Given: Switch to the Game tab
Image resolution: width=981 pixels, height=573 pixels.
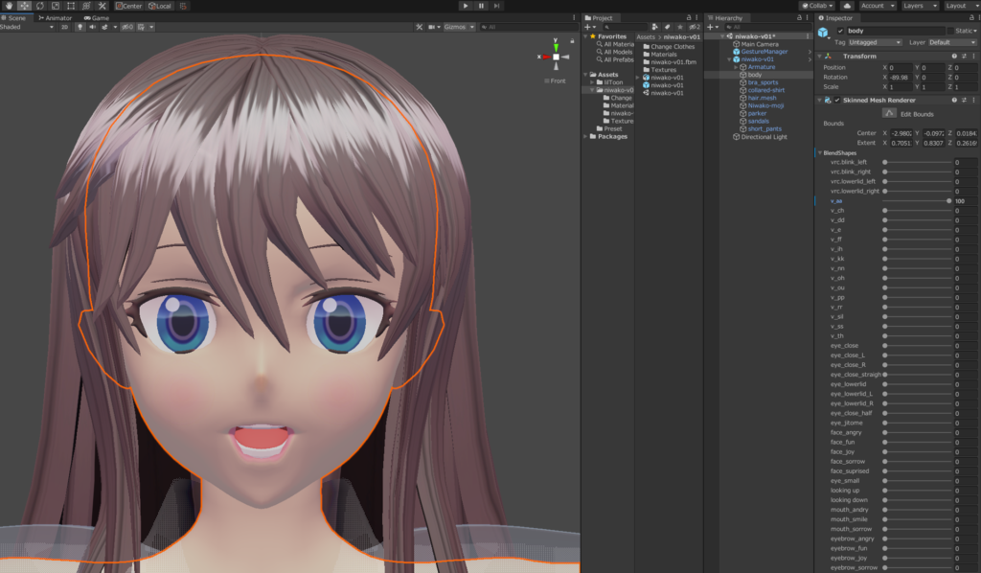Looking at the screenshot, I should [99, 17].
